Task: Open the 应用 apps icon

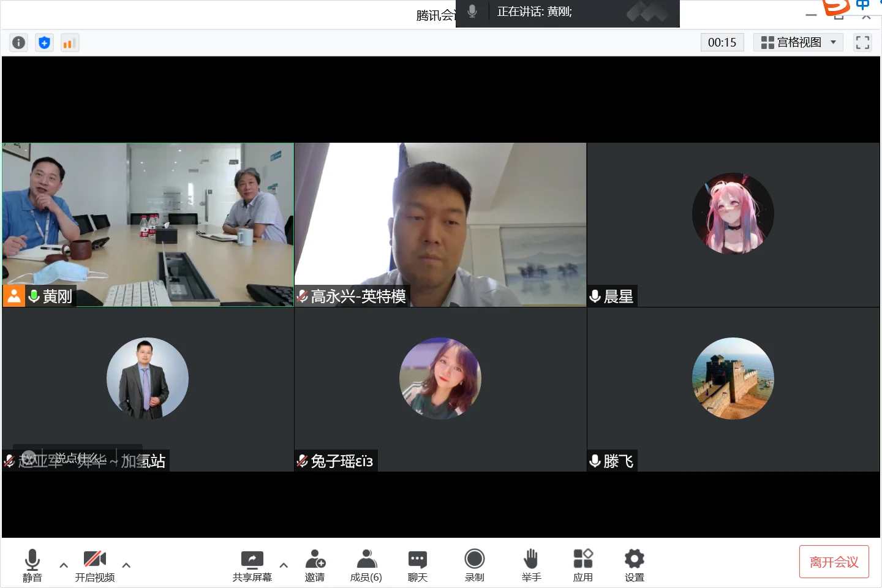Action: 583,565
